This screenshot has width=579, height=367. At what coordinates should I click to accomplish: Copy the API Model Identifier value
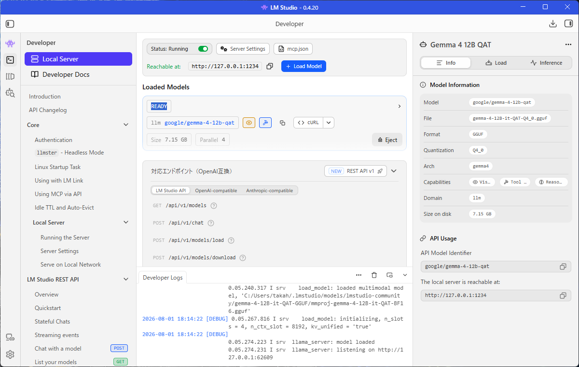coord(563,267)
